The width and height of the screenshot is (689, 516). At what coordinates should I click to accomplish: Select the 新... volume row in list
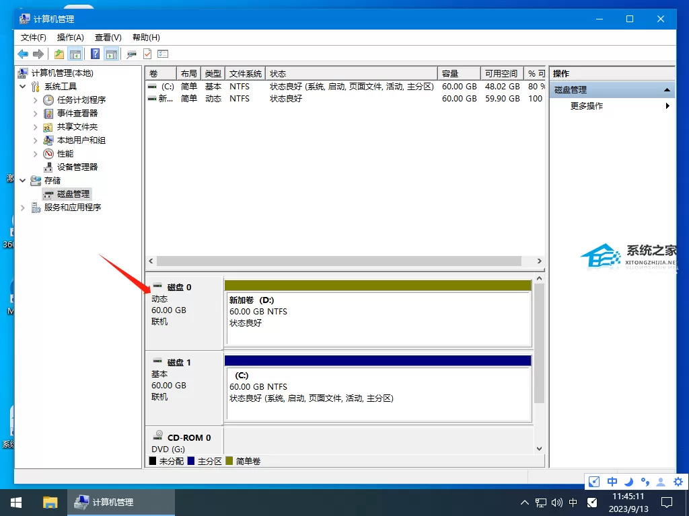345,99
